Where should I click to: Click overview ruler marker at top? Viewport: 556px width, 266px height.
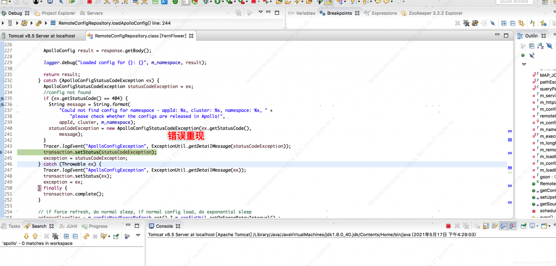coord(510,131)
